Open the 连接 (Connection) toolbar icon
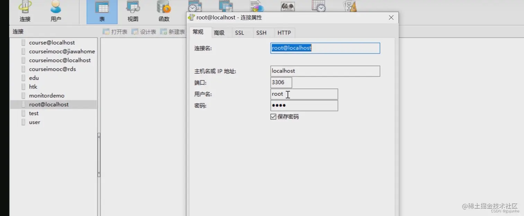Screen dimensions: 524x216 point(24,10)
